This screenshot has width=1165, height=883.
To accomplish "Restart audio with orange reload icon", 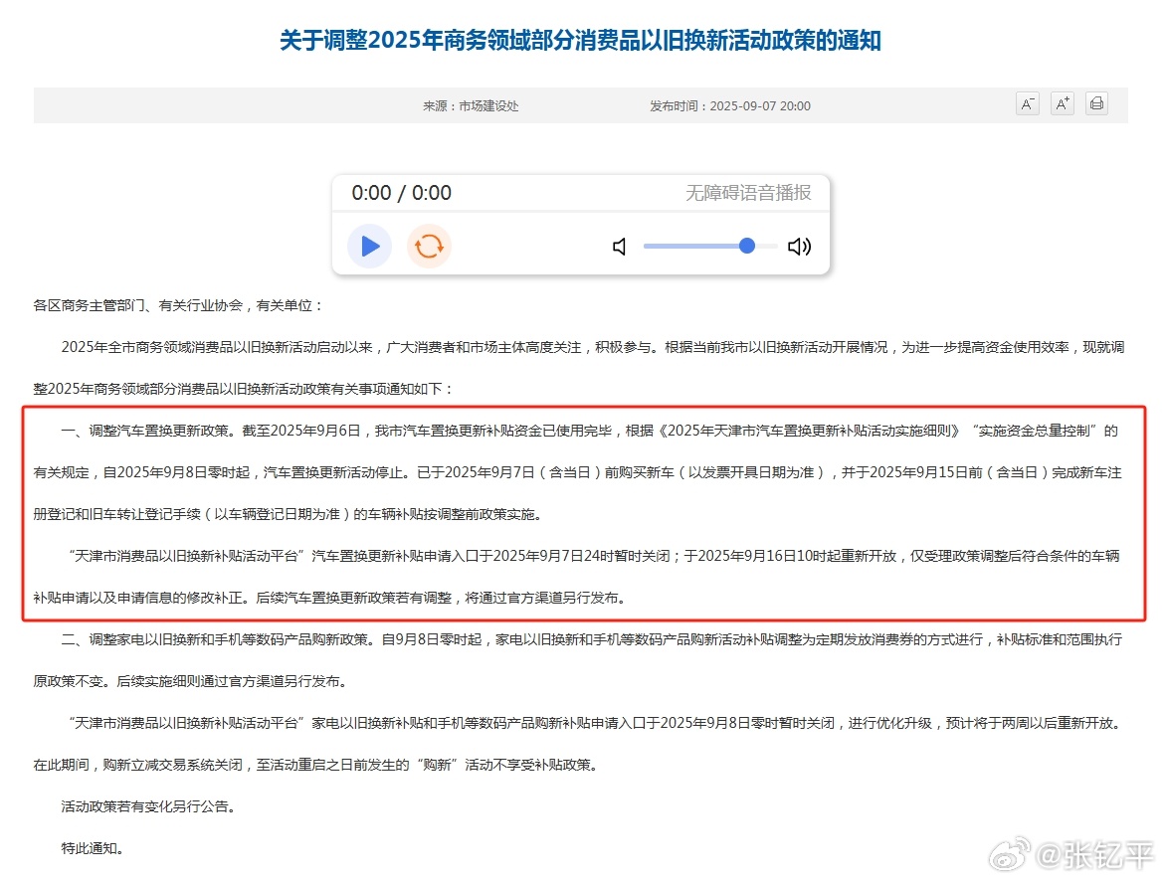I will (429, 246).
